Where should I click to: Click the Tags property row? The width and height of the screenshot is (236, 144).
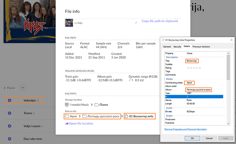[194, 71]
